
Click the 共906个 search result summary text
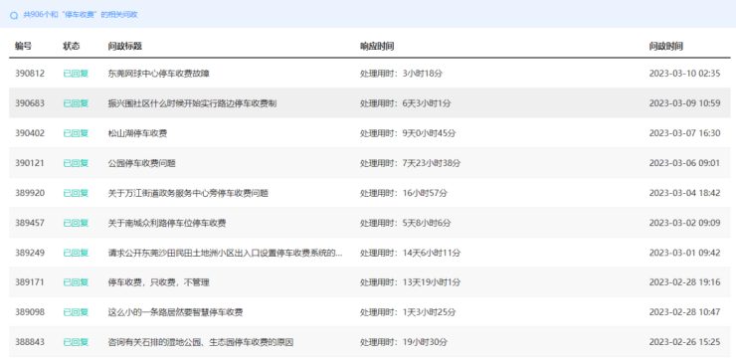(x=81, y=15)
